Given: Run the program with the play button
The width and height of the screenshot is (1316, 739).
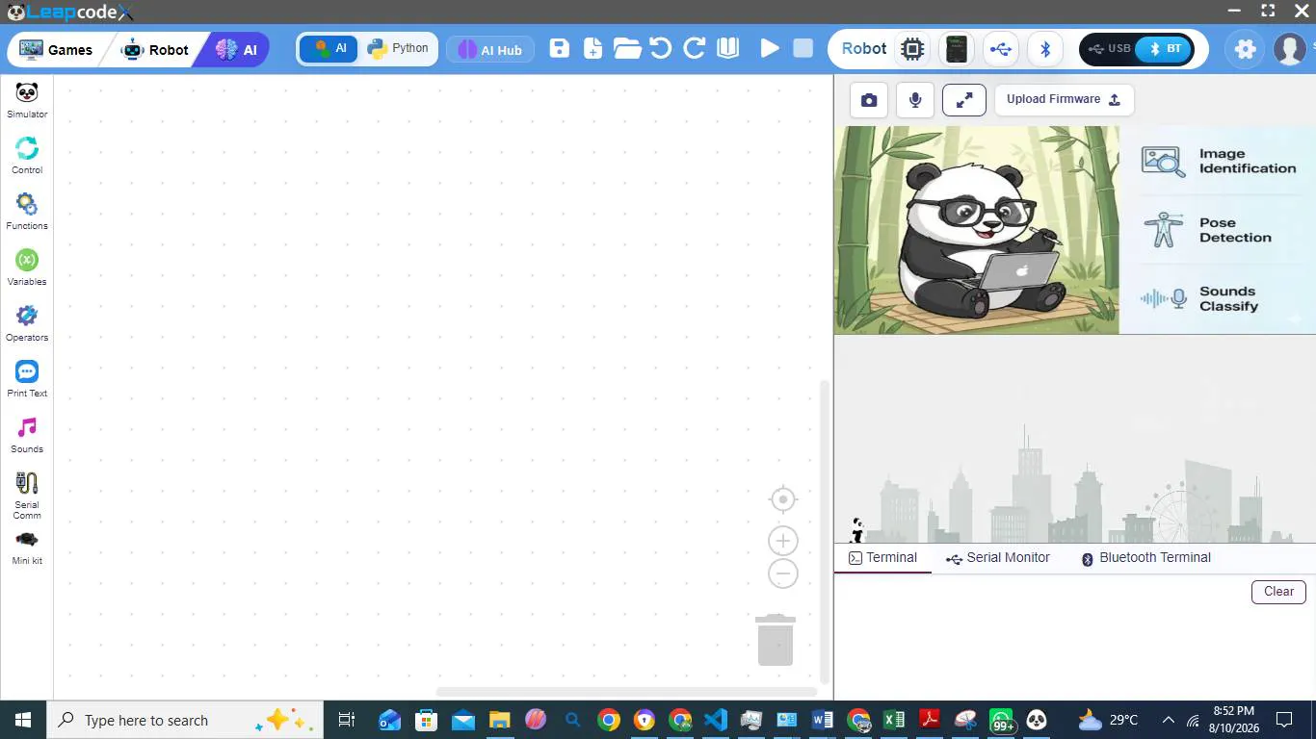Looking at the screenshot, I should [770, 49].
